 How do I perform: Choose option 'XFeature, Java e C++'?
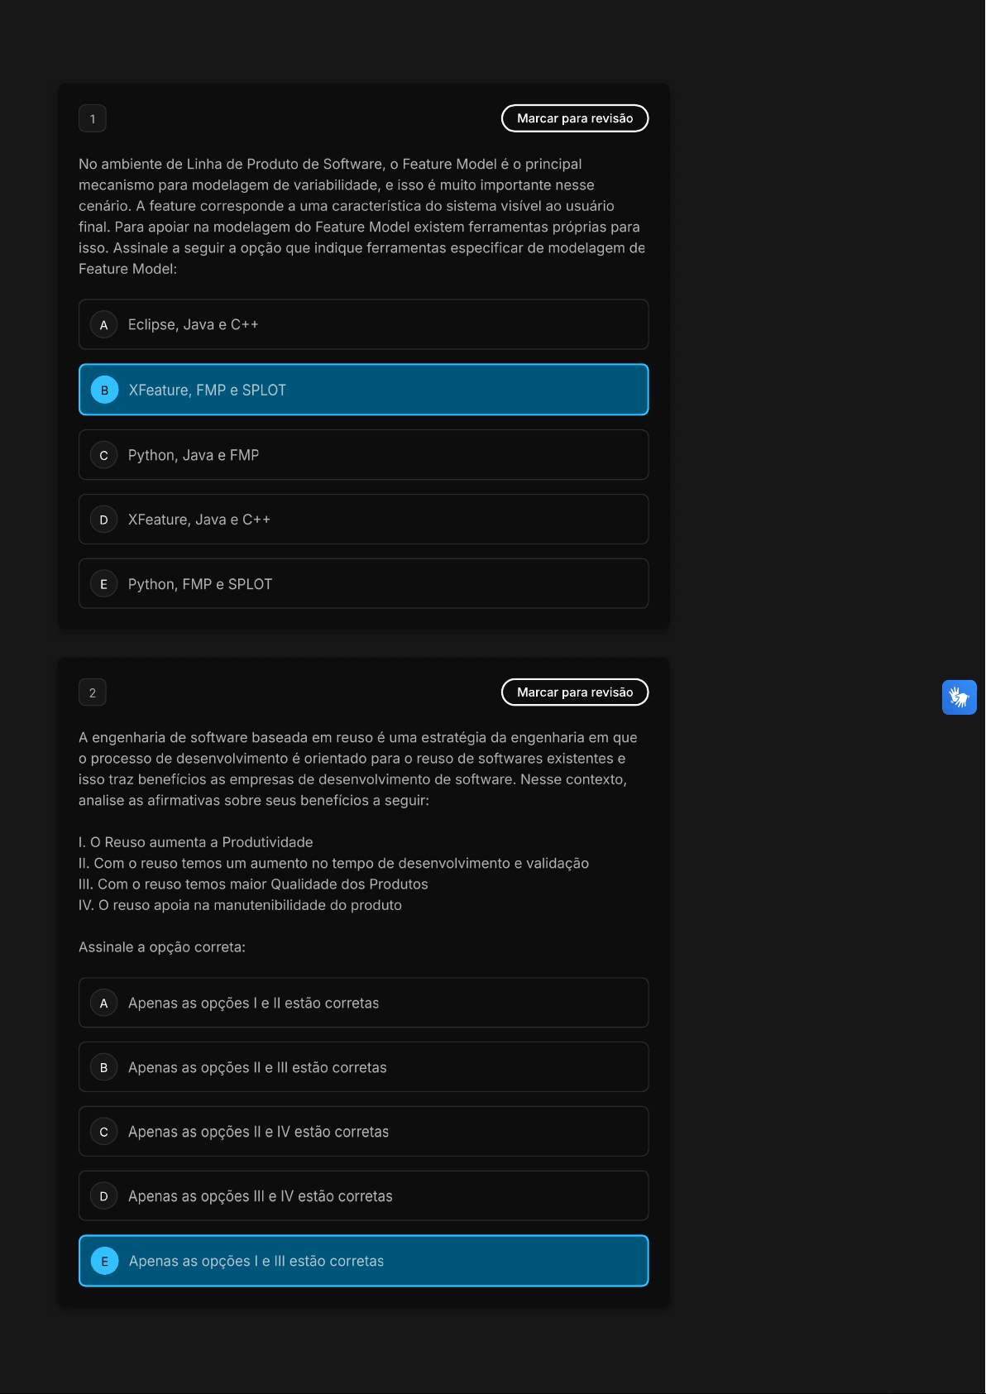[363, 520]
